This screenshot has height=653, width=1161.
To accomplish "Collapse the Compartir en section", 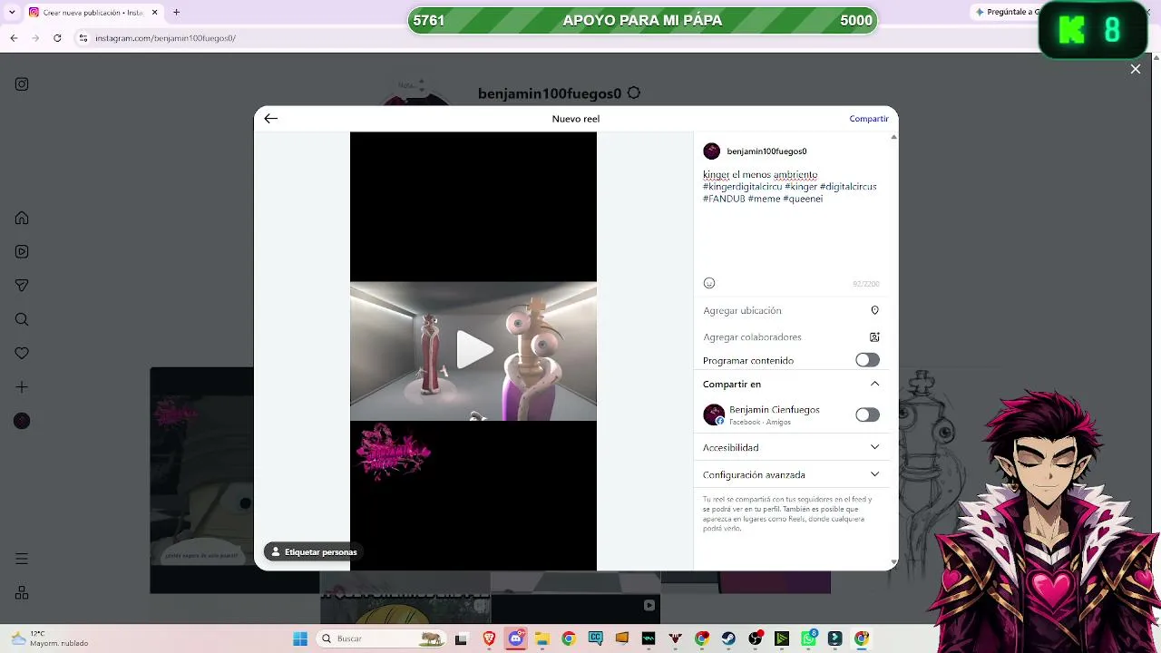I will pos(874,384).
